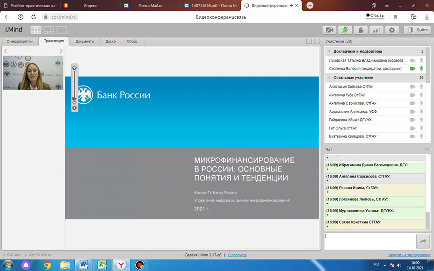Mute microphone using the green mic button
Screen dimensions: 434x271
tap(345, 30)
